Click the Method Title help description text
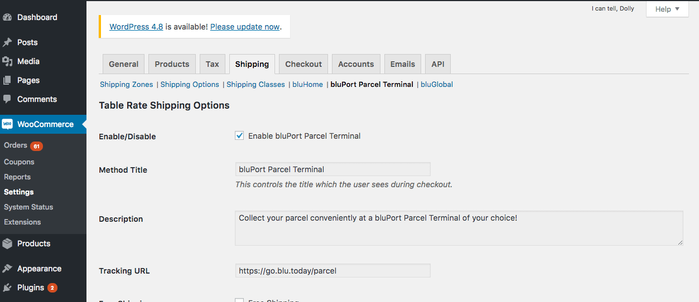This screenshot has width=699, height=302. tap(344, 184)
